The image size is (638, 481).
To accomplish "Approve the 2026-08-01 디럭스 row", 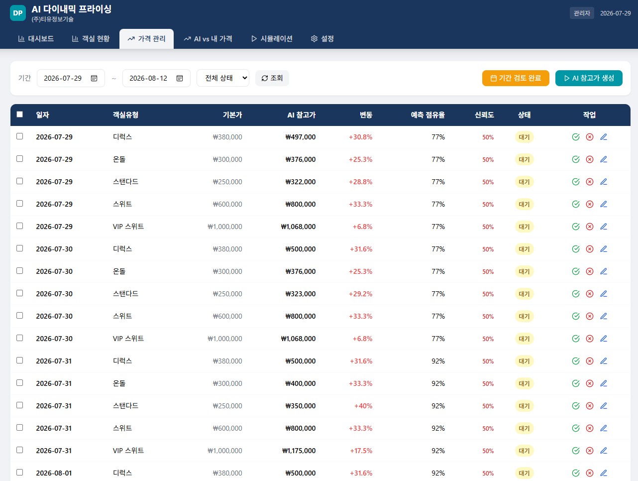I will tap(576, 473).
